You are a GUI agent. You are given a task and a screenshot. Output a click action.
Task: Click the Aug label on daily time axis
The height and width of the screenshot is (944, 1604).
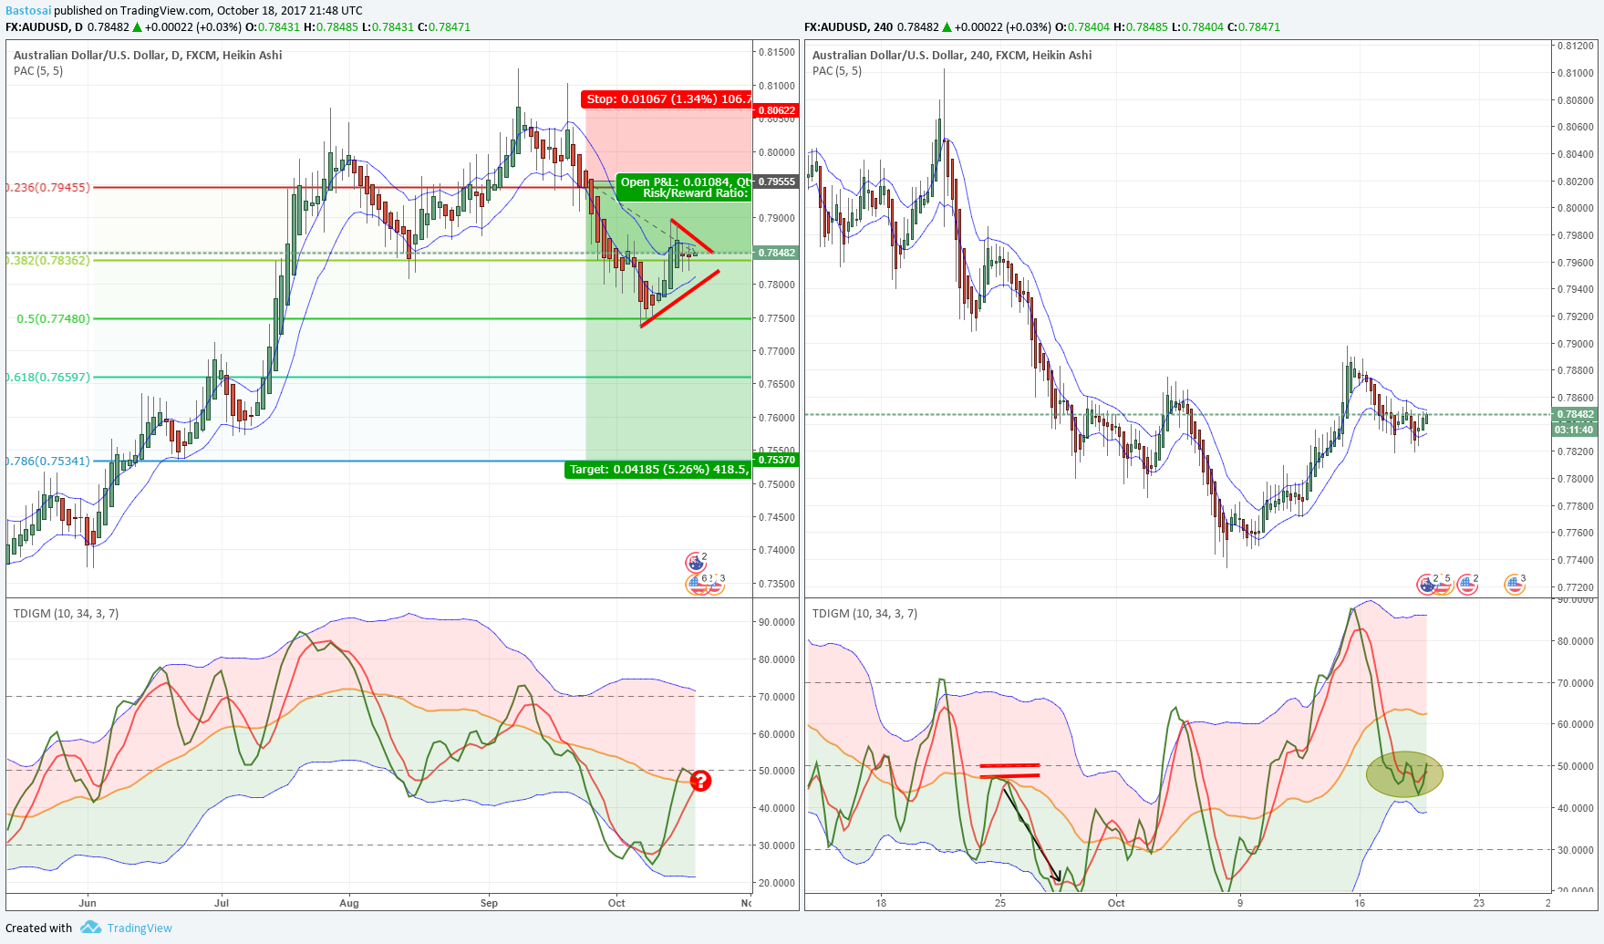click(349, 903)
